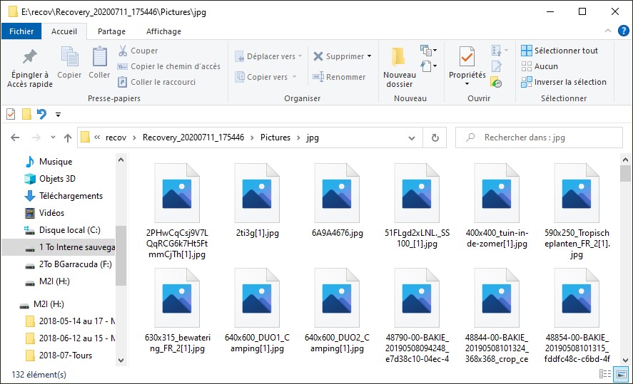Open the Fichier menu tab
The height and width of the screenshot is (384, 633).
coord(21,31)
